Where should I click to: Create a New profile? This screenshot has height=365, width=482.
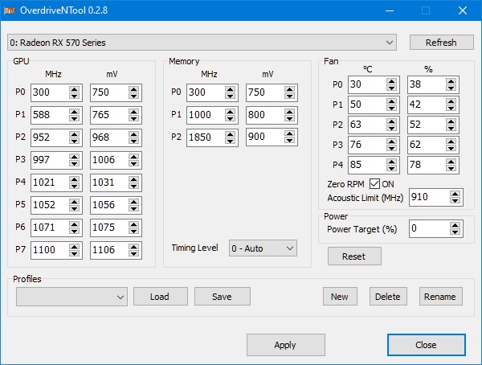pyautogui.click(x=340, y=297)
